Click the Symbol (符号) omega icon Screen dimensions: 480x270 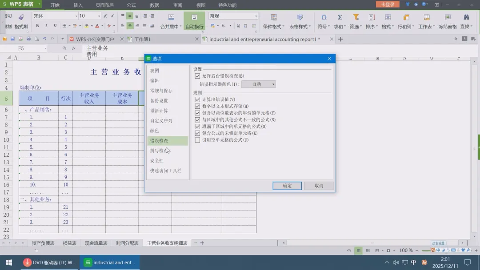click(324, 18)
